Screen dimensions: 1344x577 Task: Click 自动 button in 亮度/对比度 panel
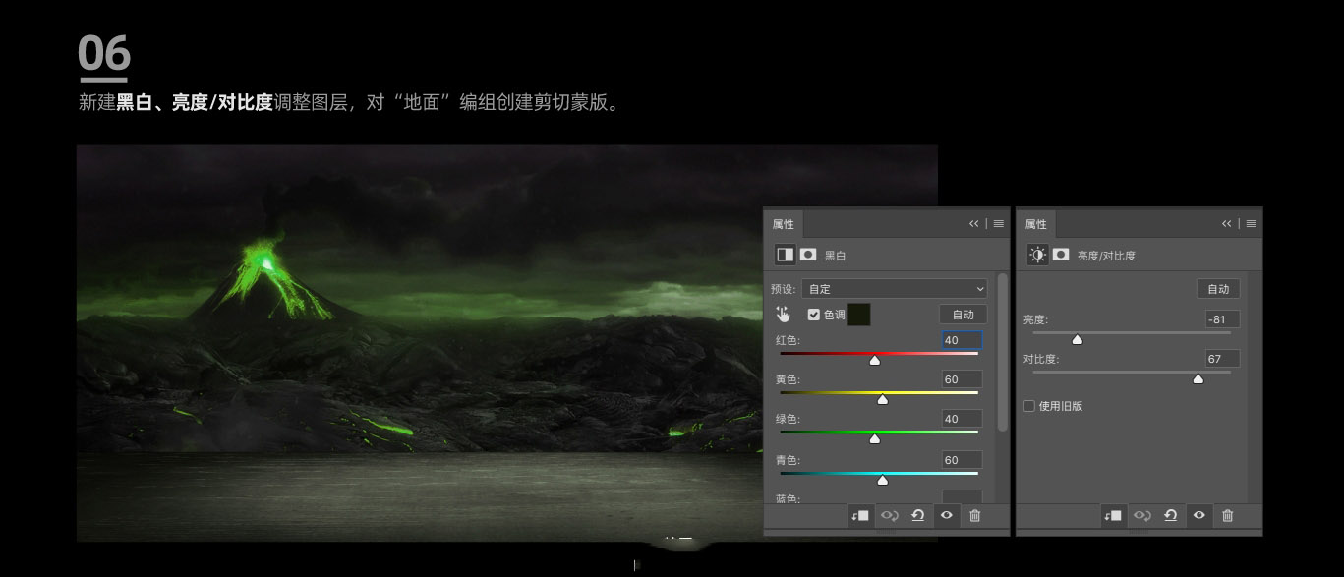(x=1218, y=289)
